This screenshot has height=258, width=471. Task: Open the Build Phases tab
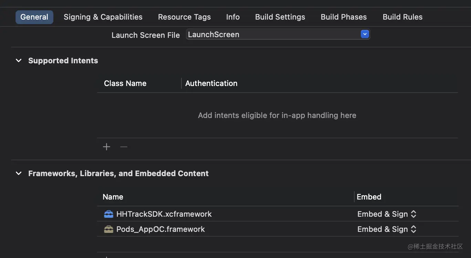(x=344, y=17)
